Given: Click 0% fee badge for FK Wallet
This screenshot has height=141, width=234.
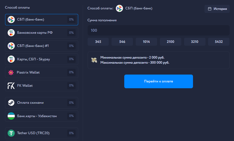Looking at the screenshot, I should [71, 85].
